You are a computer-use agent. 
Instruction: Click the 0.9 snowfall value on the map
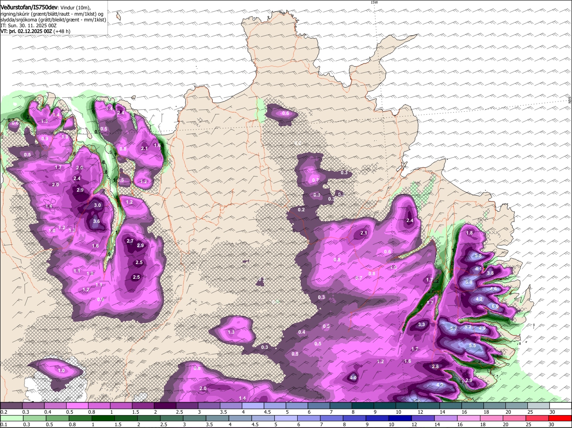click(x=45, y=138)
